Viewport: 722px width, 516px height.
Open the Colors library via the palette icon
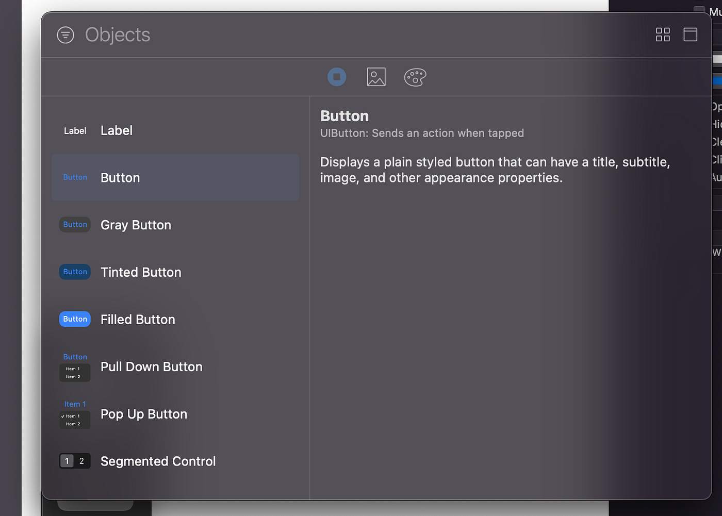[415, 76]
